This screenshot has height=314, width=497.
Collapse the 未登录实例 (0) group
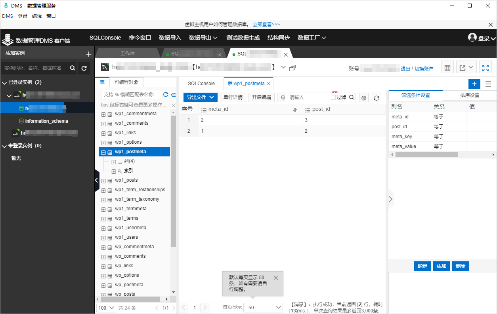[x=4, y=146]
